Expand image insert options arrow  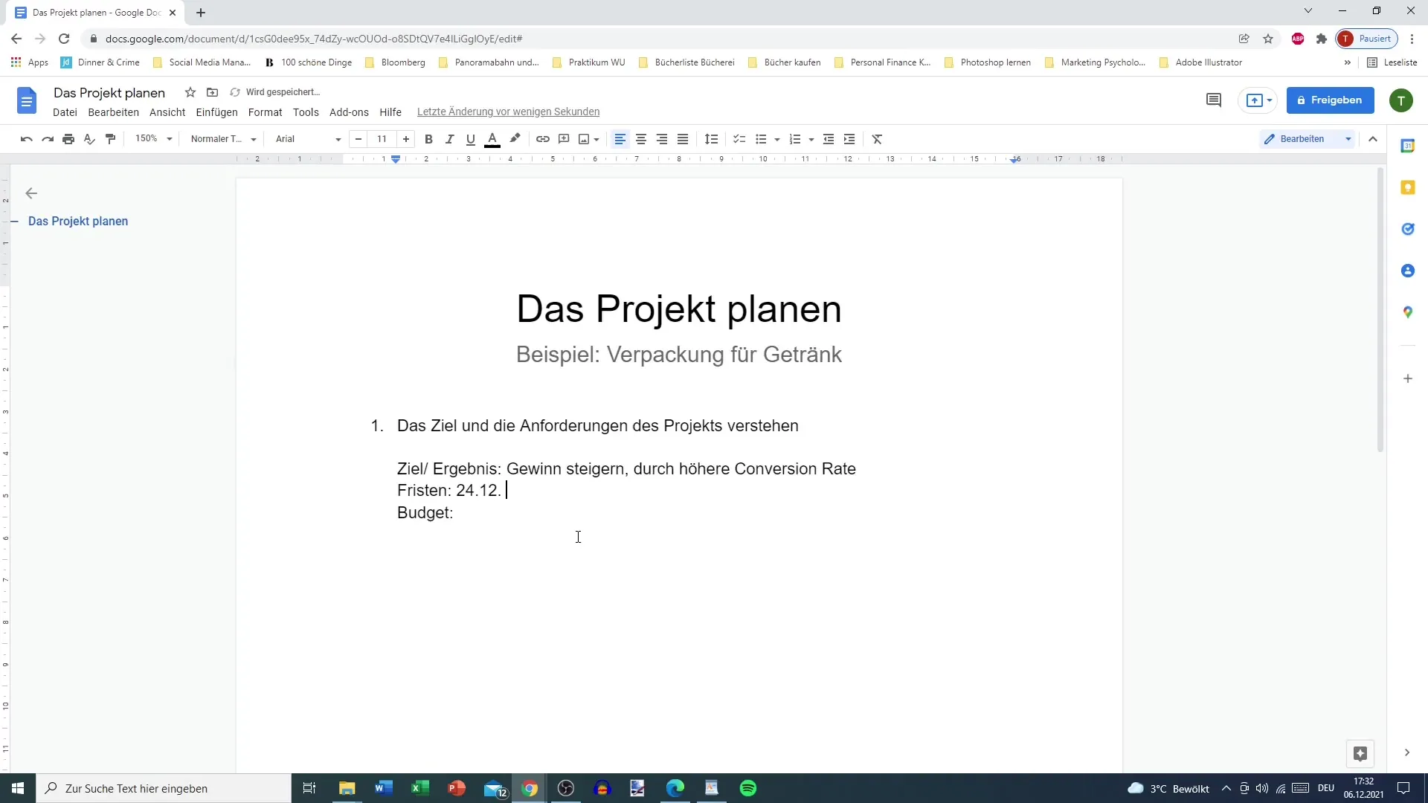coord(596,139)
